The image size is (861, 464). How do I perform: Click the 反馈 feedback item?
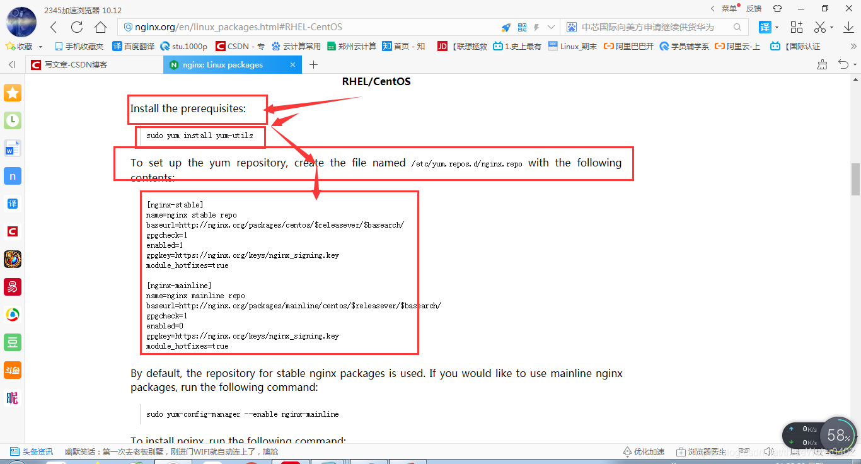click(x=754, y=9)
